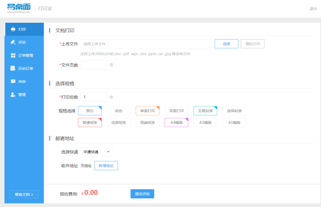Select 黑白 print option
The image size is (321, 207).
[89, 111]
